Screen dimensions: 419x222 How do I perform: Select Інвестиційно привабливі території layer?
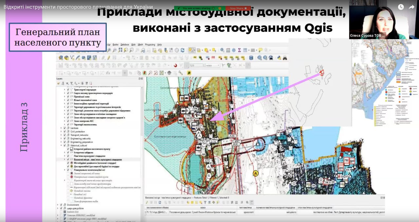[91, 103]
